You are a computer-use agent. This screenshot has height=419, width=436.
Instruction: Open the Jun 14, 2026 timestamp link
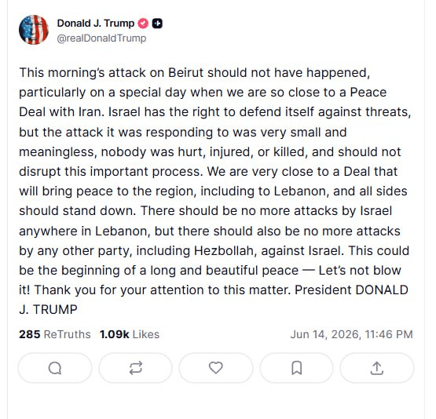pos(352,334)
